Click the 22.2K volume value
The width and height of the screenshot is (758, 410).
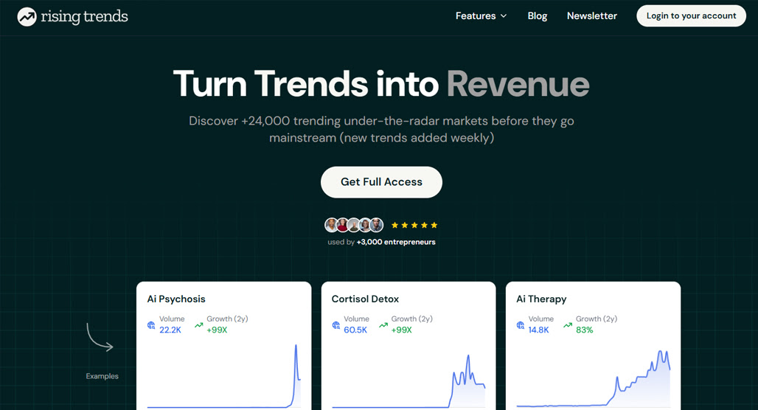[170, 330]
